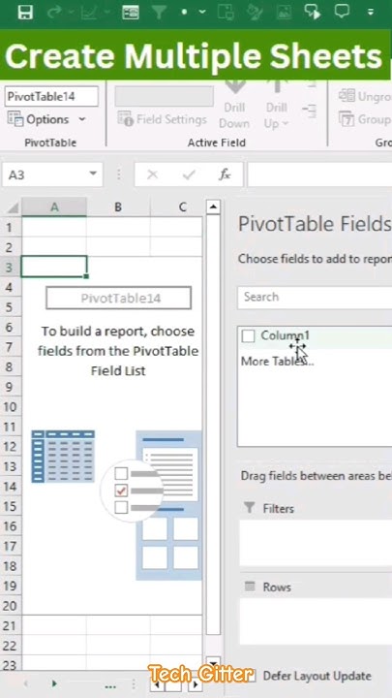Open Field Settings

click(162, 119)
